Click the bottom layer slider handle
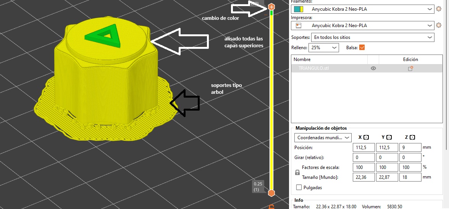The height and width of the screenshot is (209, 449). tap(271, 193)
